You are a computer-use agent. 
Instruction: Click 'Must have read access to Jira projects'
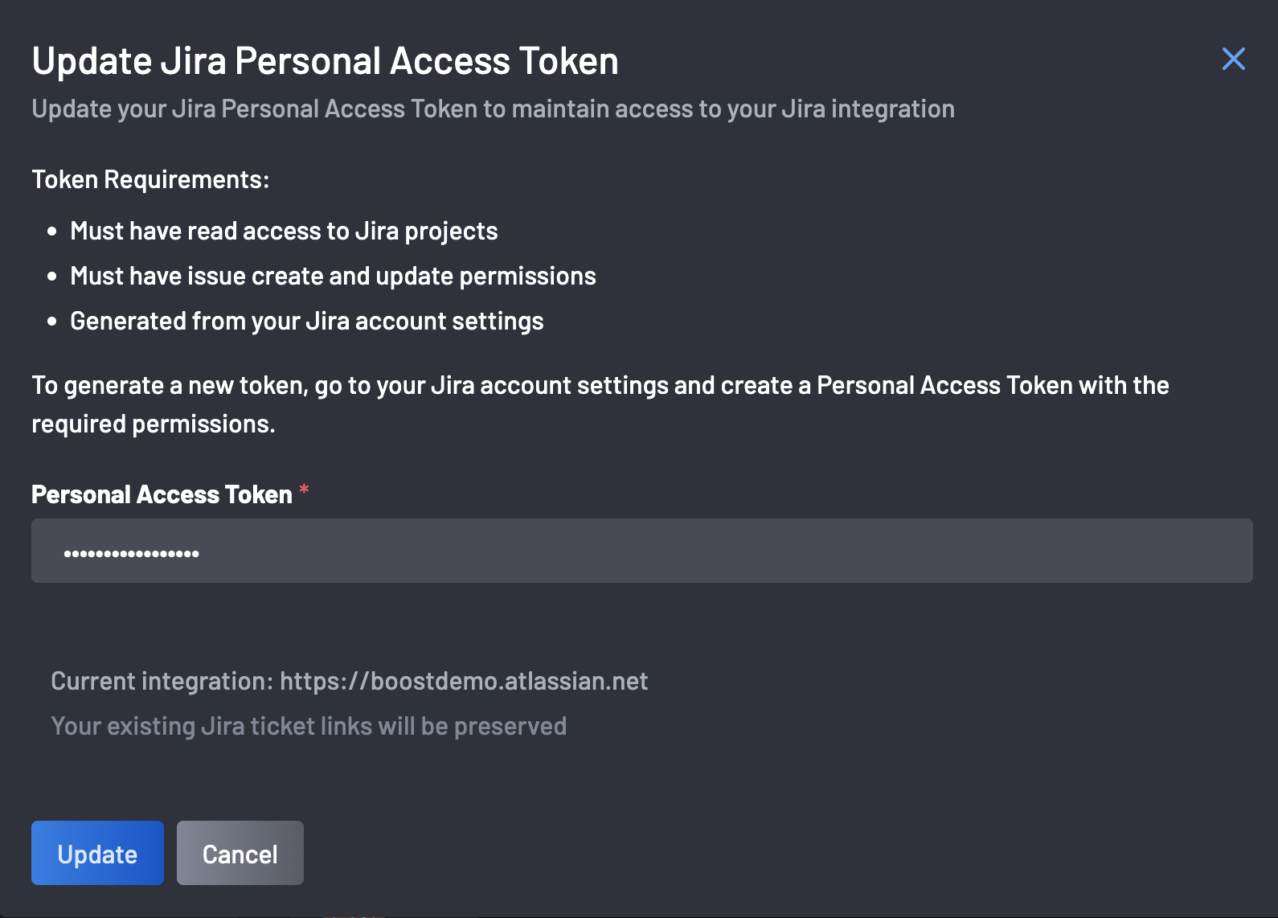pos(284,232)
